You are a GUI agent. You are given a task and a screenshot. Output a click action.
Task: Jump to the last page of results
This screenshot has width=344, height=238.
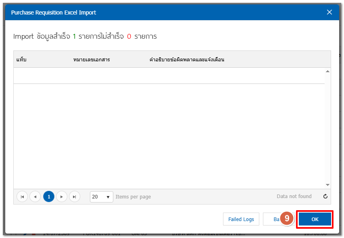(x=75, y=197)
